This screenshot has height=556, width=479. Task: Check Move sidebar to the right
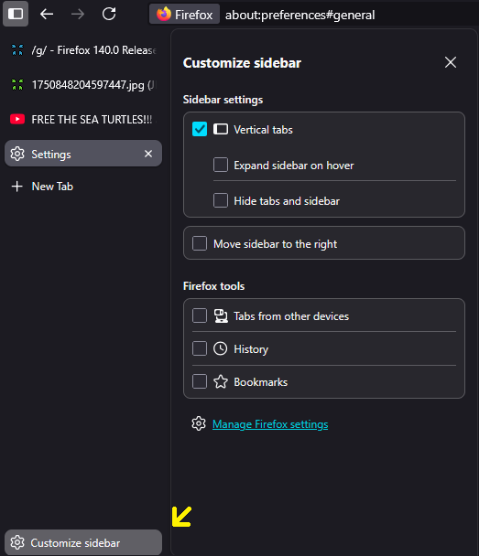(x=200, y=243)
